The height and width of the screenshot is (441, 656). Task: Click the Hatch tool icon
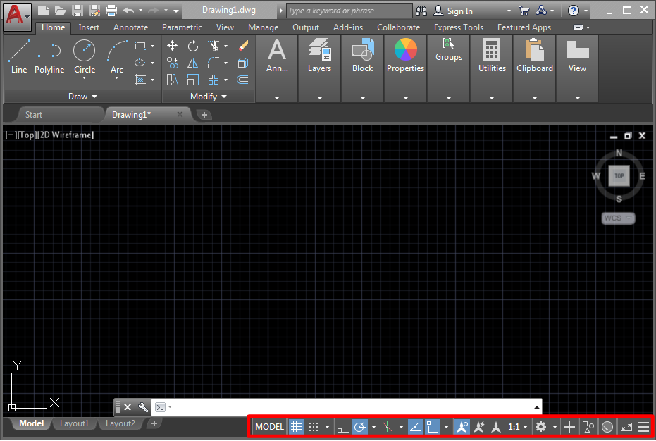[x=140, y=80]
